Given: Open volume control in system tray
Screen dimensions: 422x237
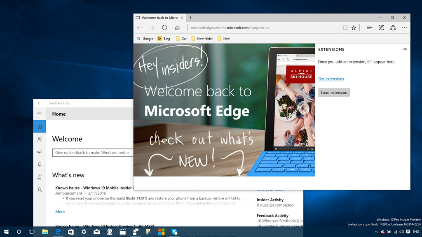Looking at the screenshot, I should point(401,232).
